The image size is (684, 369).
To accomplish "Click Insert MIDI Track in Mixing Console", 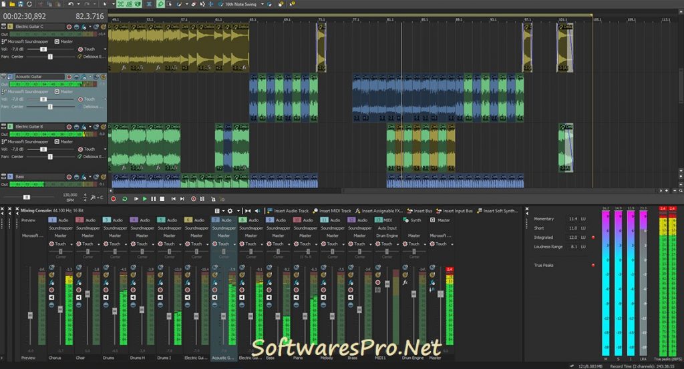I will click(x=331, y=211).
